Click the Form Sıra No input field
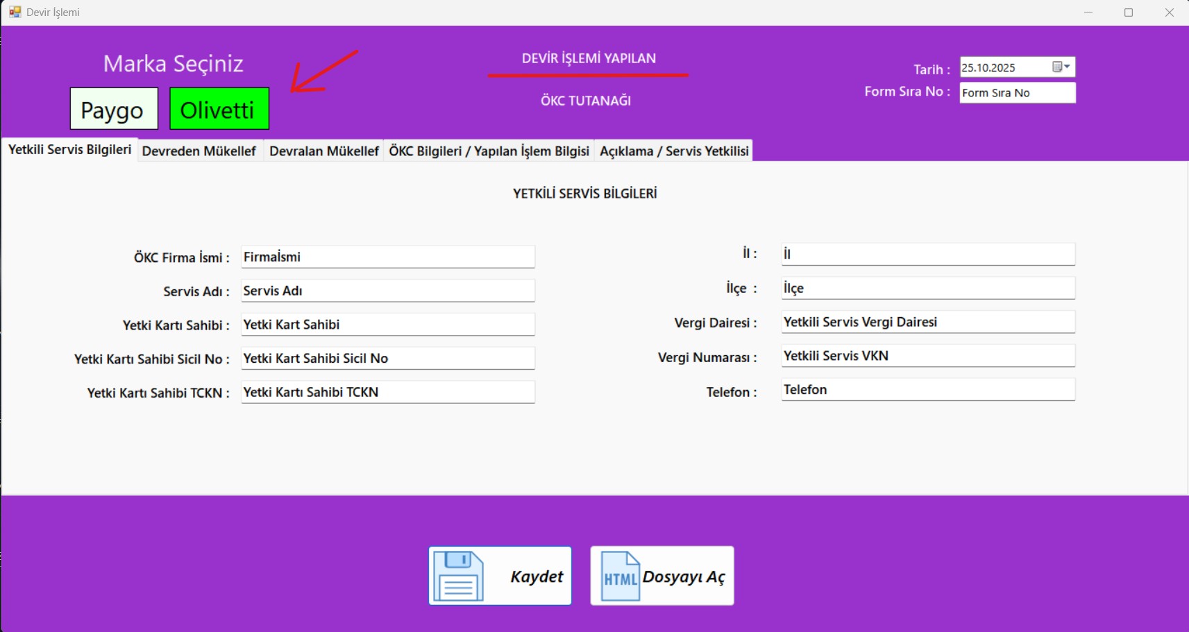The height and width of the screenshot is (632, 1189). tap(1017, 93)
